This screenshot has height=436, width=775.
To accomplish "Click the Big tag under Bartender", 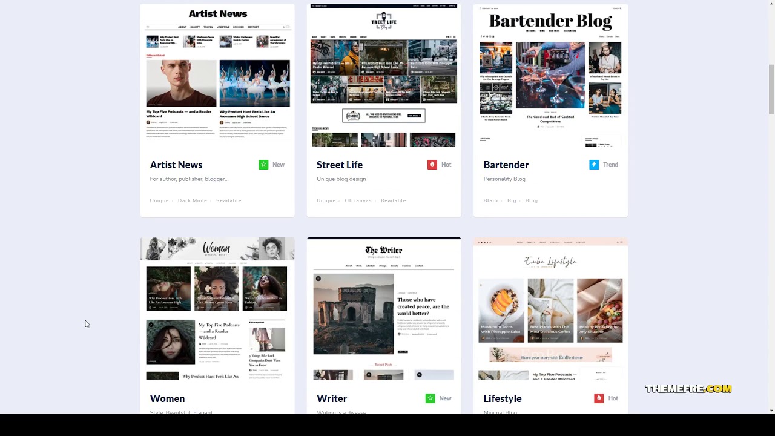I will coord(512,200).
